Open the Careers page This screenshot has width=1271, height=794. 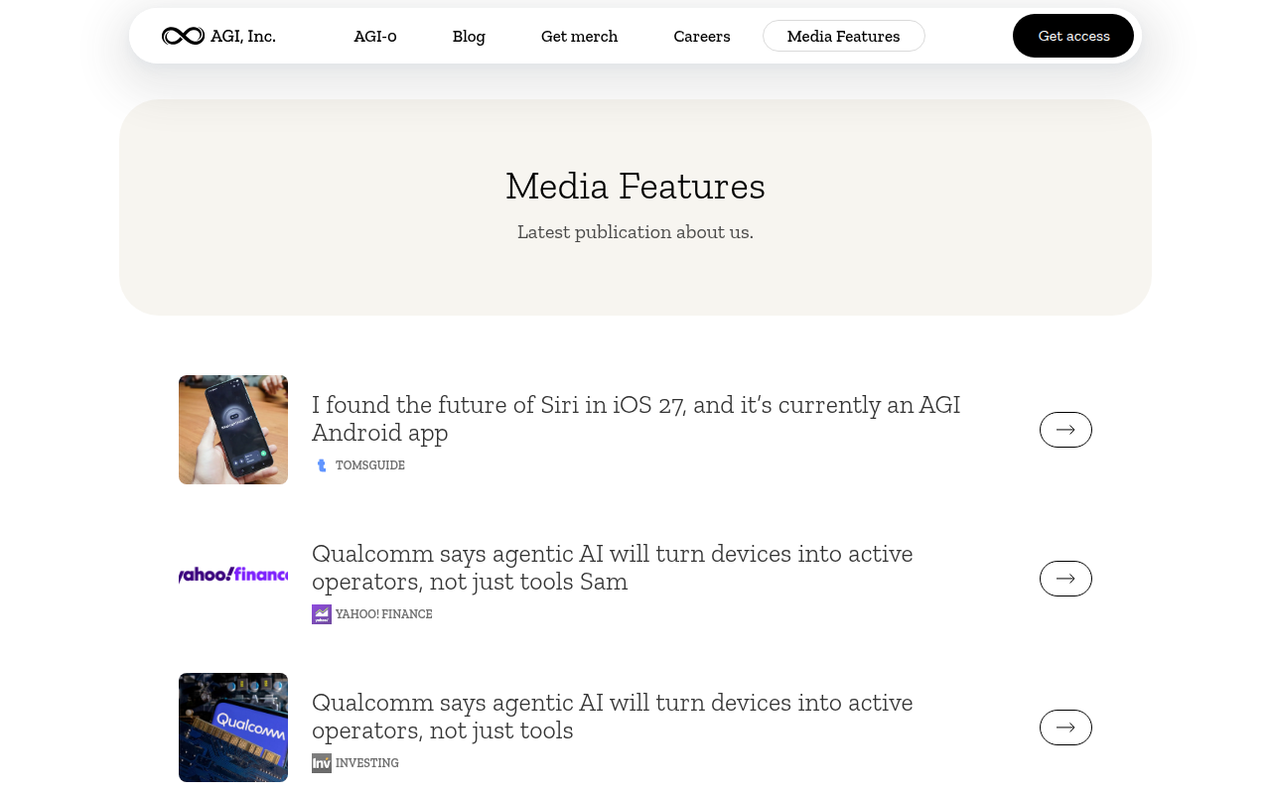(702, 36)
